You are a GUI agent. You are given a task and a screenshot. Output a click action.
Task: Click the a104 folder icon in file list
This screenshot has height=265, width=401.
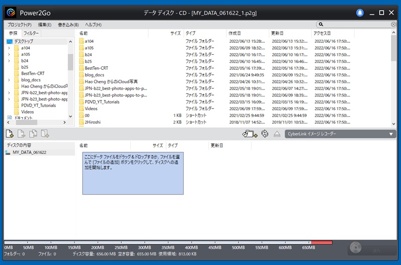coord(82,41)
